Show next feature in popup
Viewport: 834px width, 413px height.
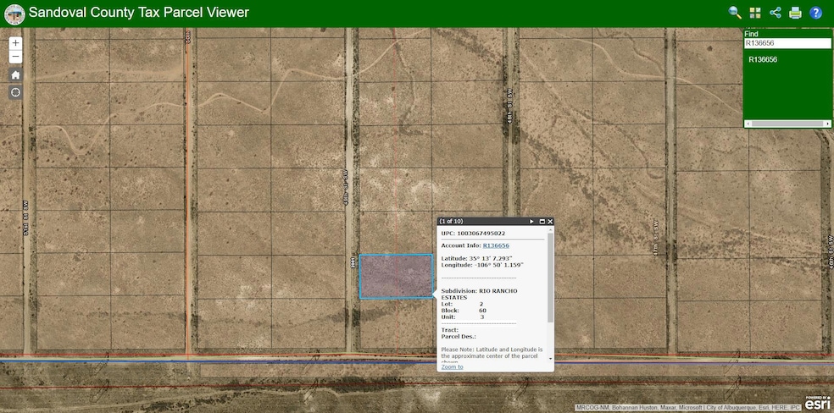pos(531,222)
